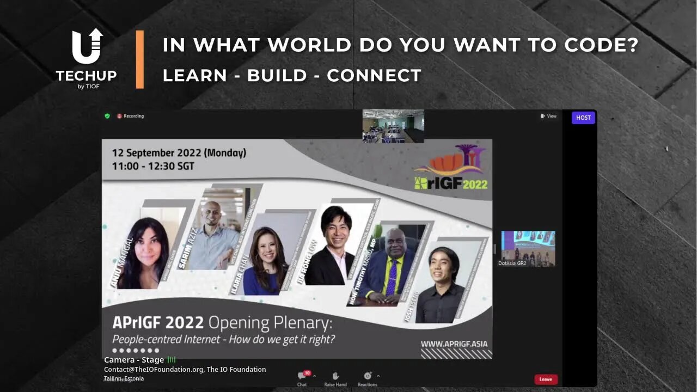Expand the Reactions options caret
697x392 pixels.
[378, 376]
